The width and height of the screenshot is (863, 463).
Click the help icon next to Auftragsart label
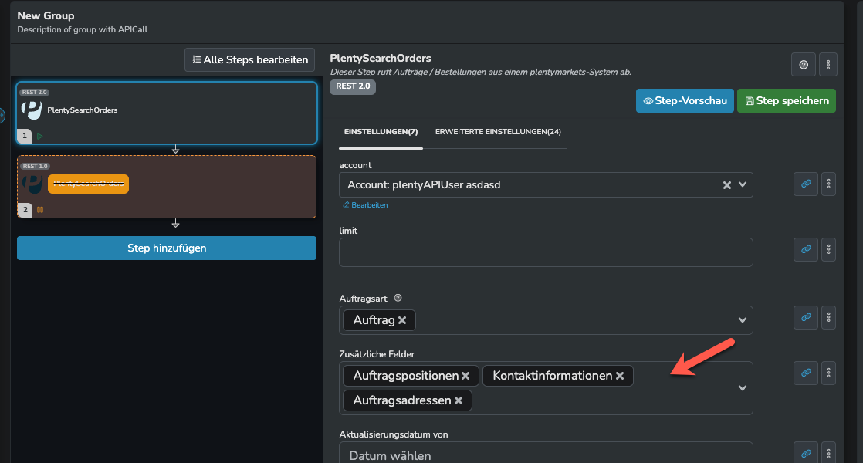[398, 298]
